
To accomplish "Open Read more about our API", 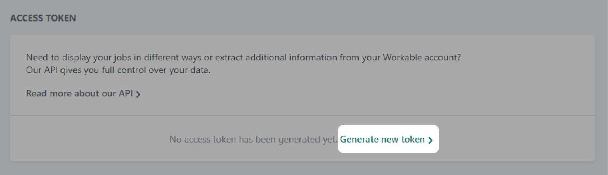I will pyautogui.click(x=79, y=93).
